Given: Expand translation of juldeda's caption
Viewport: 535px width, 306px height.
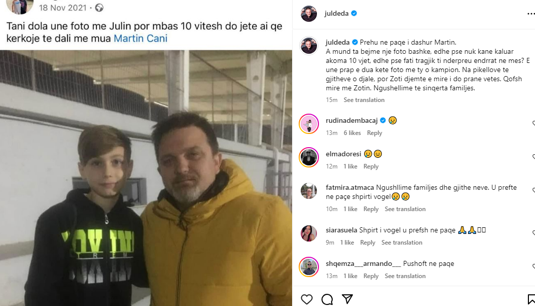Looking at the screenshot, I should click(364, 100).
